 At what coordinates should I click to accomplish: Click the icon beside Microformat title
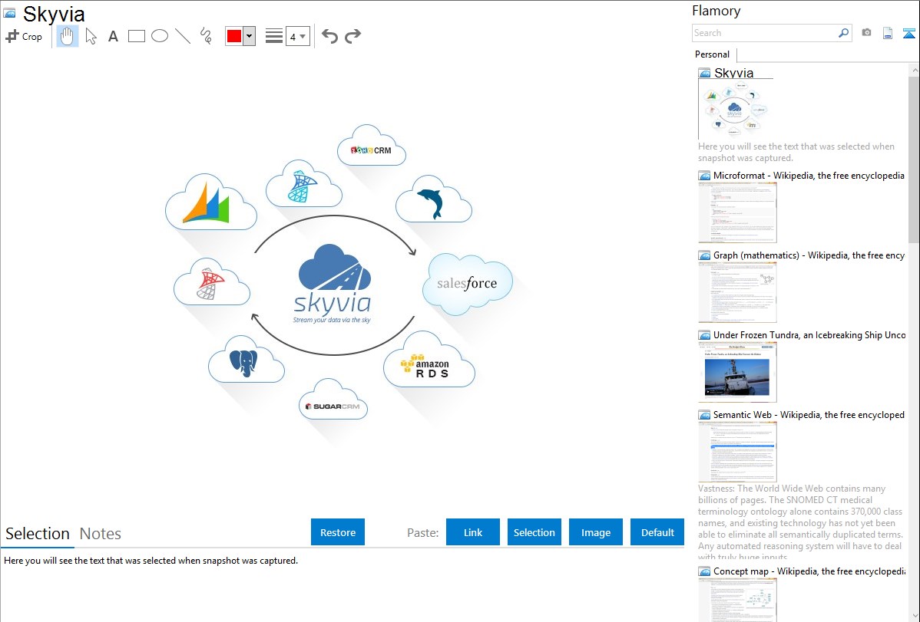pos(705,176)
